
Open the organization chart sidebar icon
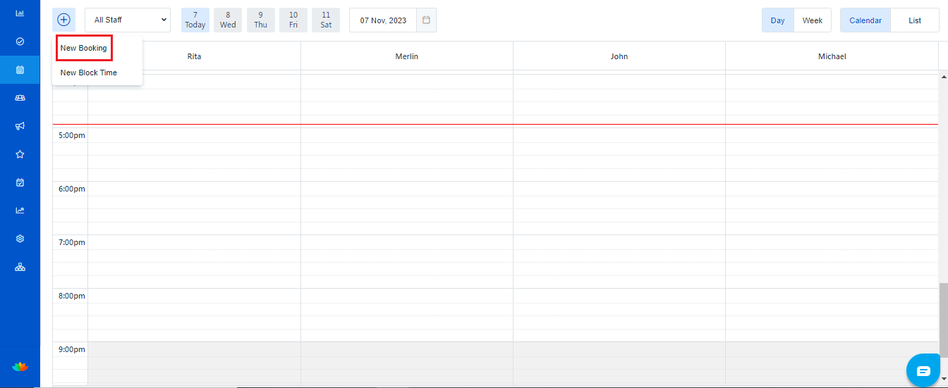click(x=20, y=267)
